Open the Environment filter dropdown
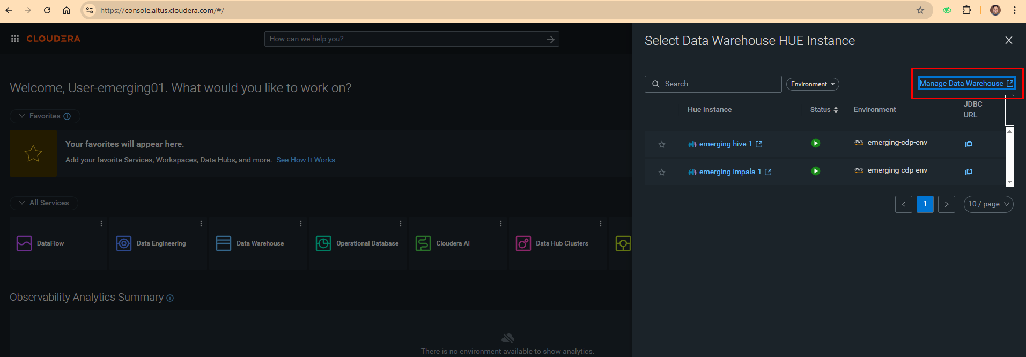Screen dimensions: 1026x357 click(x=813, y=84)
